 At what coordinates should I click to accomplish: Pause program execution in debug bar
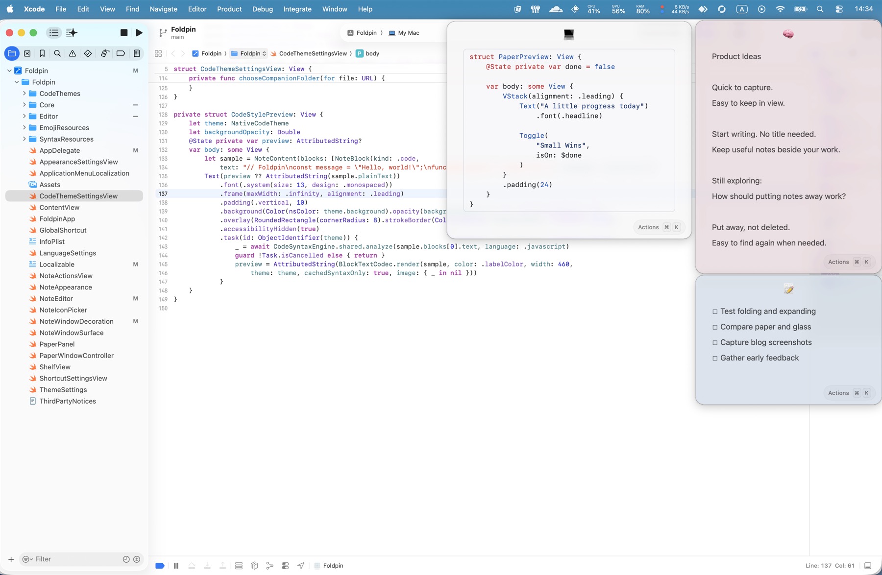point(176,566)
